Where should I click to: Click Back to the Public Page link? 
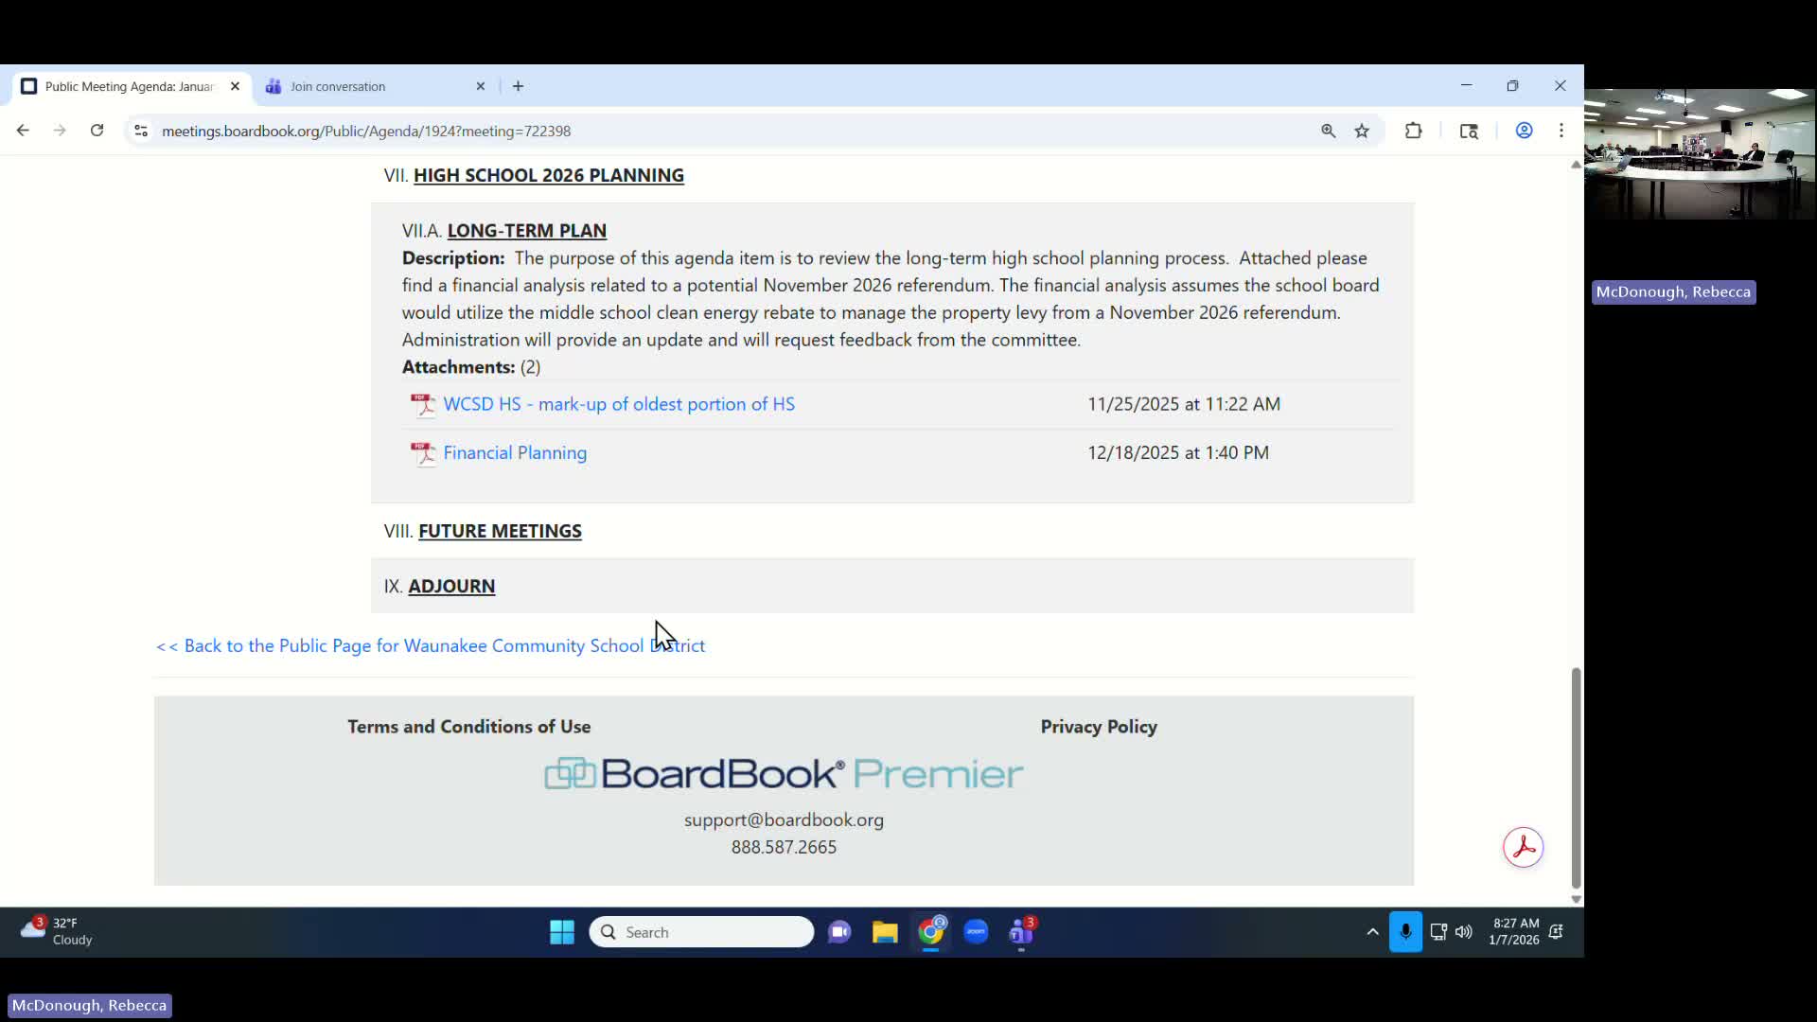[430, 645]
